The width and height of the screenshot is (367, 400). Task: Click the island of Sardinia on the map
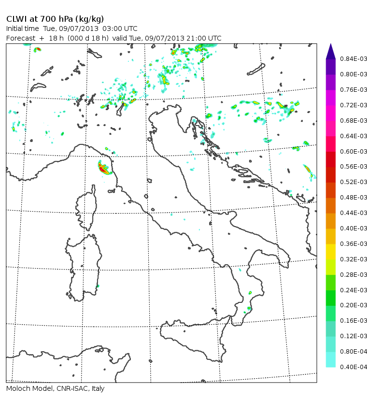(x=83, y=268)
